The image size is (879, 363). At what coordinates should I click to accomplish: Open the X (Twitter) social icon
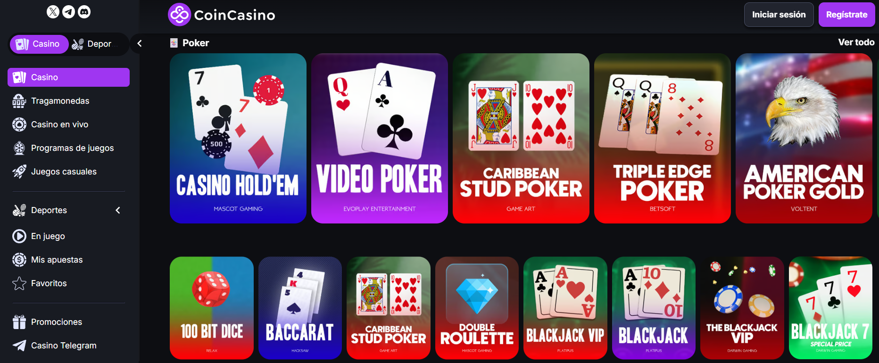point(53,12)
